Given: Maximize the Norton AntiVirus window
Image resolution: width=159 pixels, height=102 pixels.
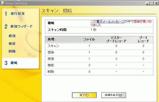Looking at the screenshot, I should (x=152, y=3).
